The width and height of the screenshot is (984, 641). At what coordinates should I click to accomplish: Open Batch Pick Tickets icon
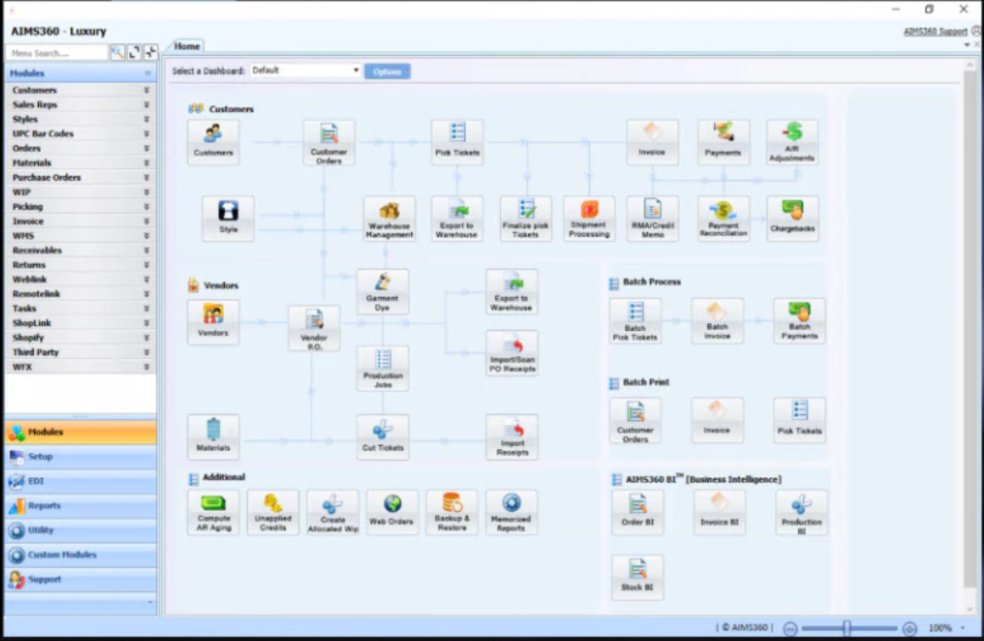coord(635,321)
